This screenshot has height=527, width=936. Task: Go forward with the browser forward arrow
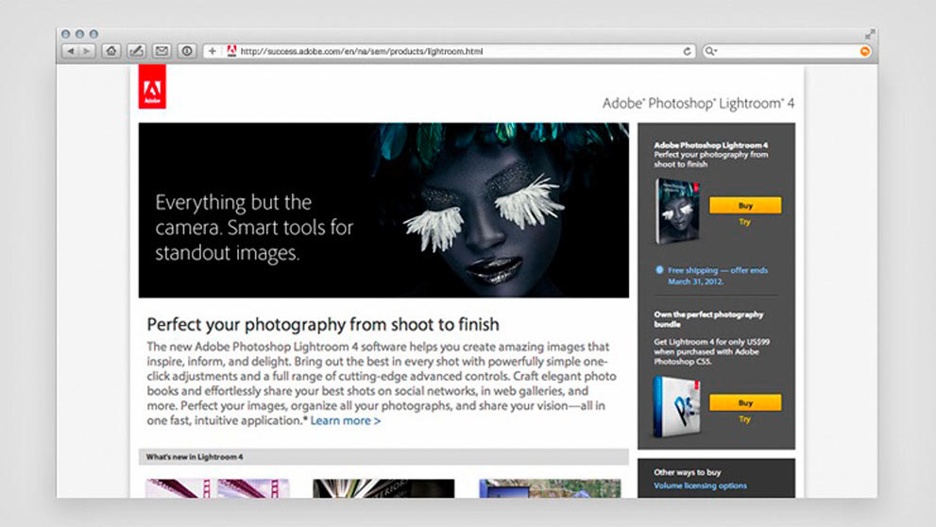pos(87,51)
